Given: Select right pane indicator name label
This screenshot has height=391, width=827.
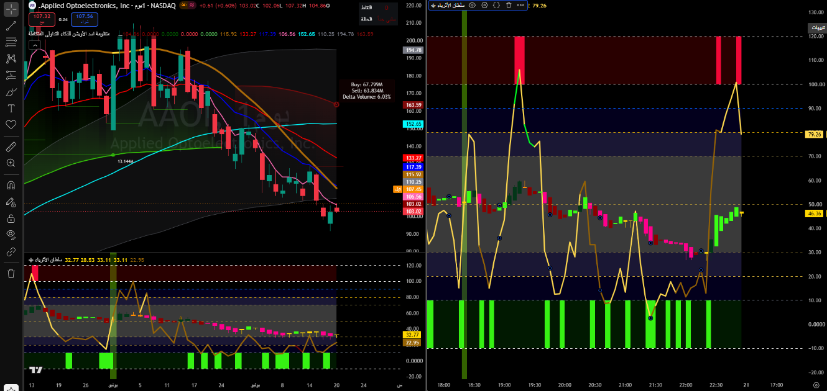Looking at the screenshot, I should tap(451, 5).
